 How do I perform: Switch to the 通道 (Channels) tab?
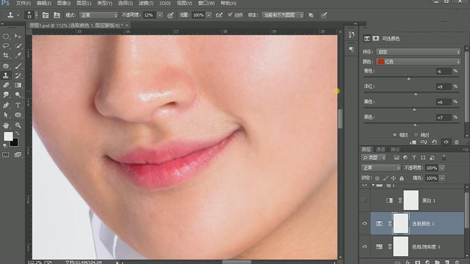pos(381,149)
